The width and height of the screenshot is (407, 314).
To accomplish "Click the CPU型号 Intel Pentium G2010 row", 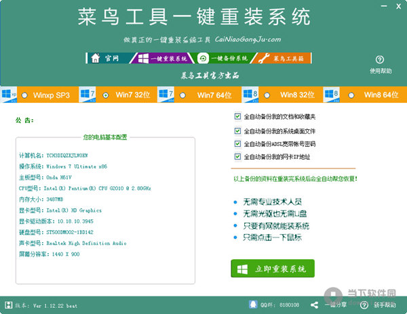I will (x=85, y=188).
